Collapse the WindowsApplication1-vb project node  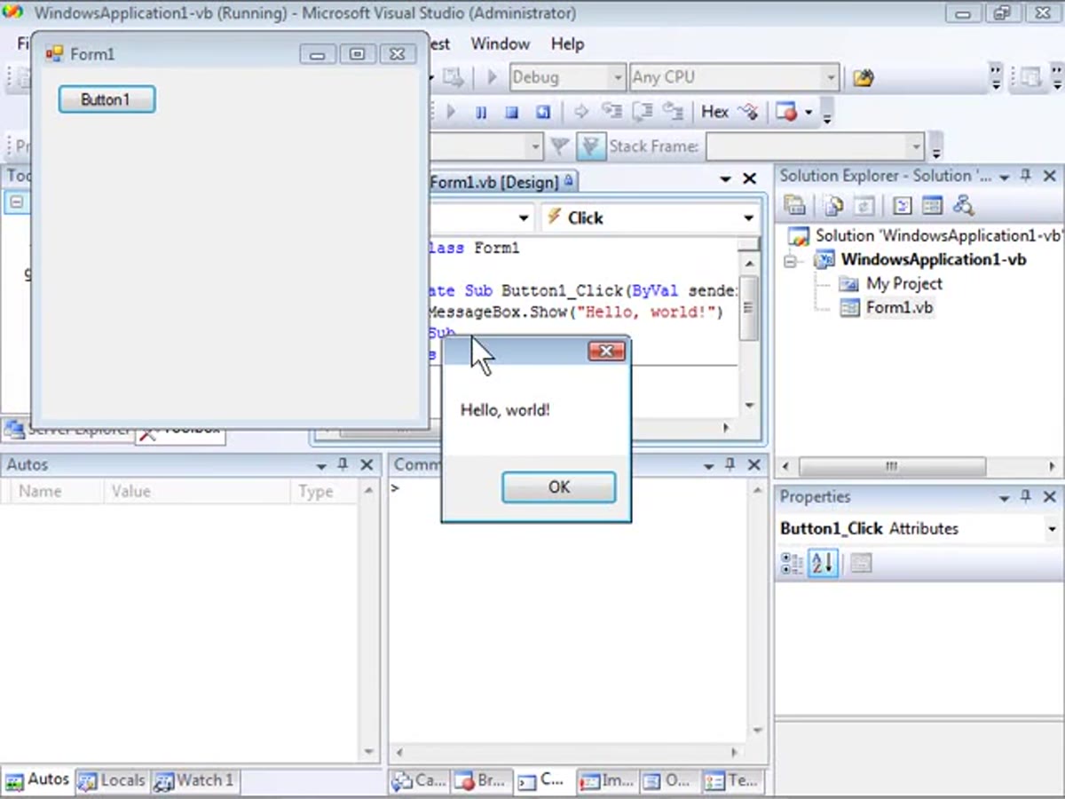(x=791, y=261)
